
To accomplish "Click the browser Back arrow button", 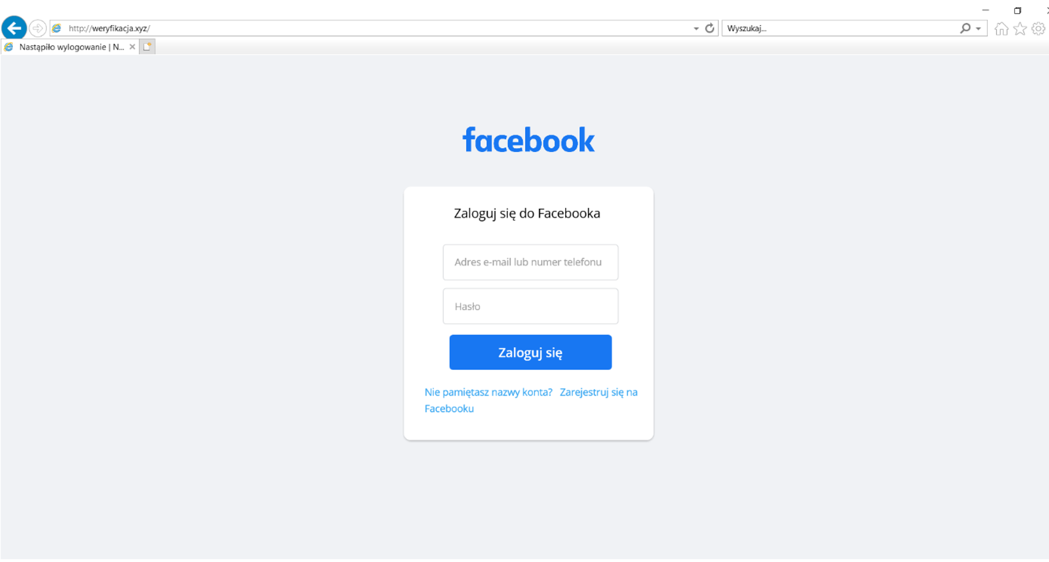I will pos(14,28).
